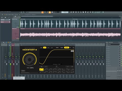Click the plus icon beside Kick drum in the picker
Viewport: 122px width, 91px height.
click(x=9, y=20)
